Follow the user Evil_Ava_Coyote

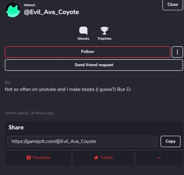pos(88,52)
